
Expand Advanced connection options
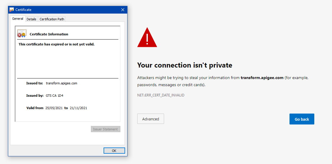click(x=151, y=119)
